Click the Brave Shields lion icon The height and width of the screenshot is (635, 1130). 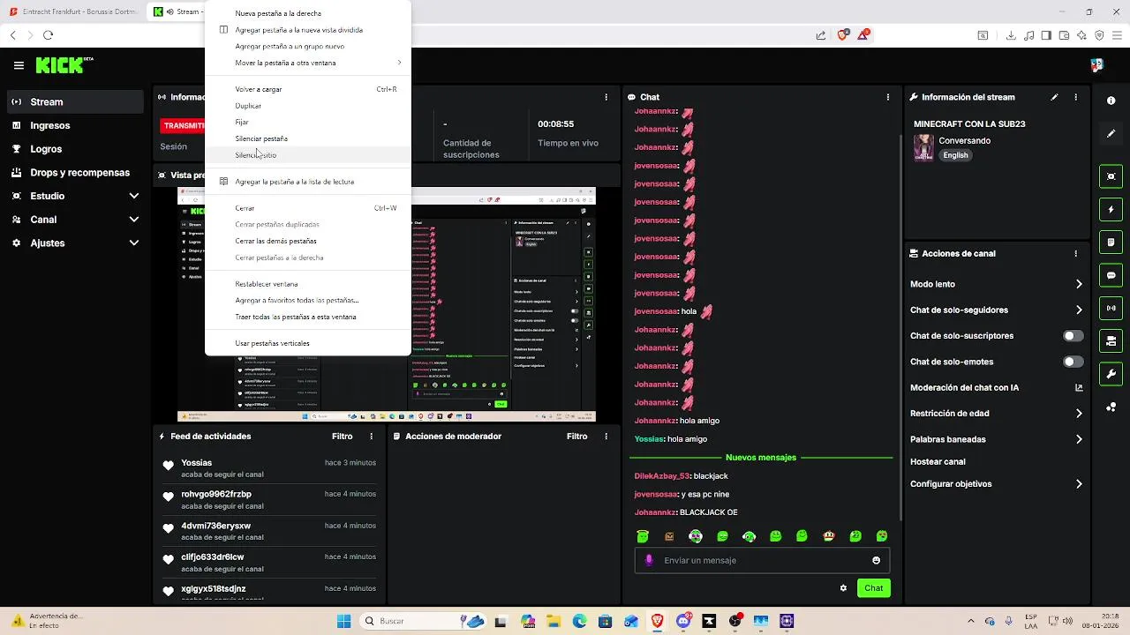[x=842, y=35]
